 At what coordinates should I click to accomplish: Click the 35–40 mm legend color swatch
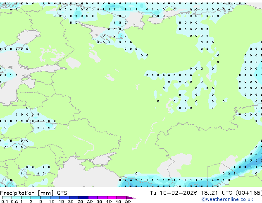click(102, 198)
